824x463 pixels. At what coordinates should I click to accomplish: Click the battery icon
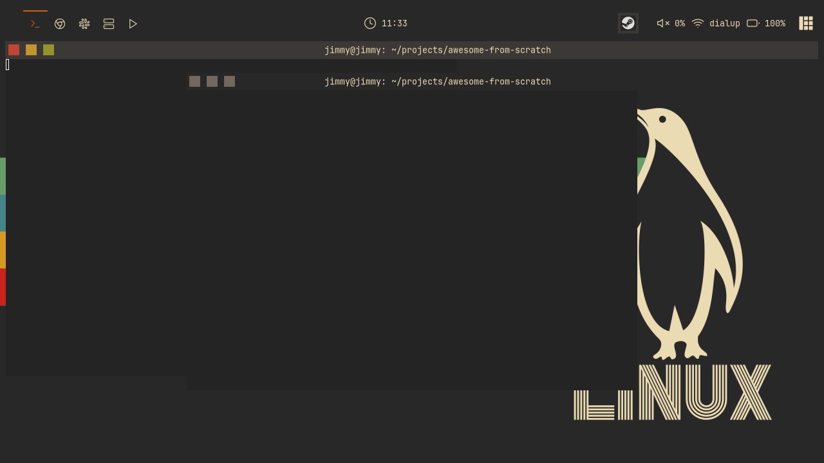click(753, 23)
